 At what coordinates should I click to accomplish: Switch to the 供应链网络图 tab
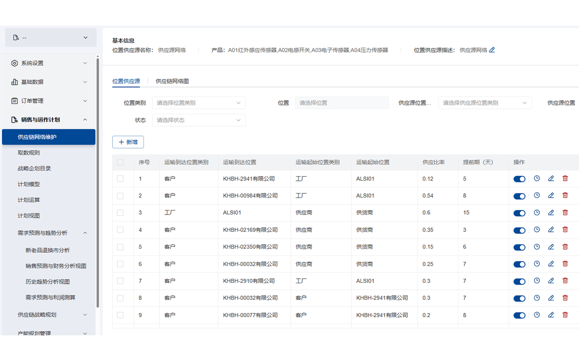click(x=172, y=81)
